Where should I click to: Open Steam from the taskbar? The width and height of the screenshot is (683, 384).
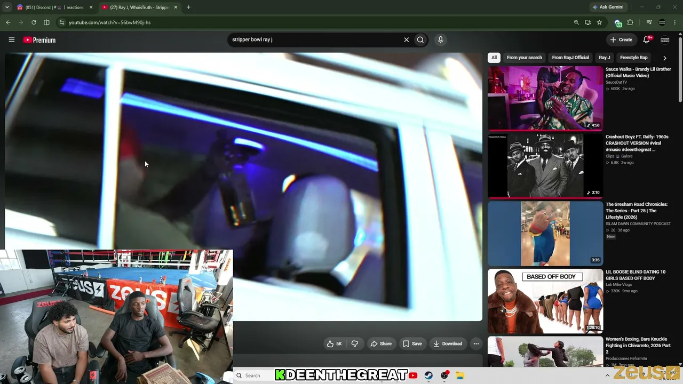[x=428, y=375]
